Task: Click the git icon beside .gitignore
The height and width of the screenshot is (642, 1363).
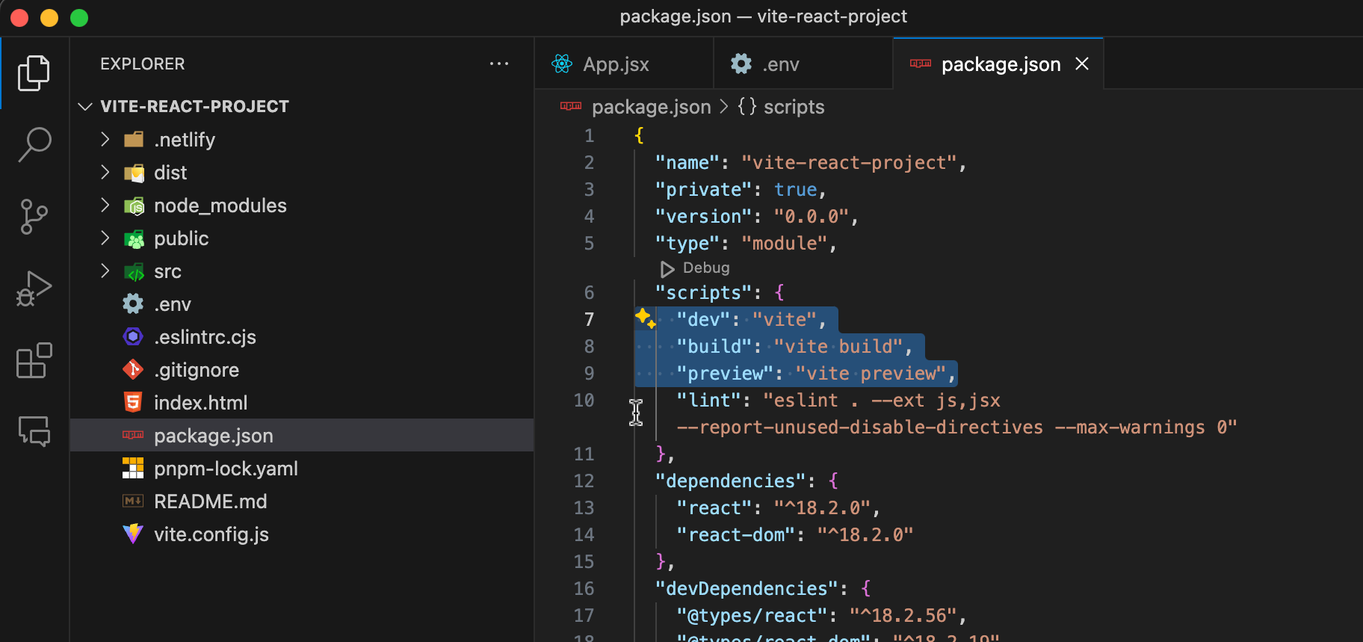Action: (133, 369)
